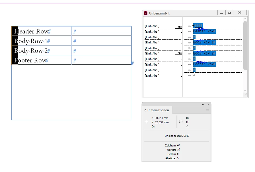This screenshot has height=172, width=255.
Task: Click the empty cell right of Body Row 2
Action: [x=102, y=50]
